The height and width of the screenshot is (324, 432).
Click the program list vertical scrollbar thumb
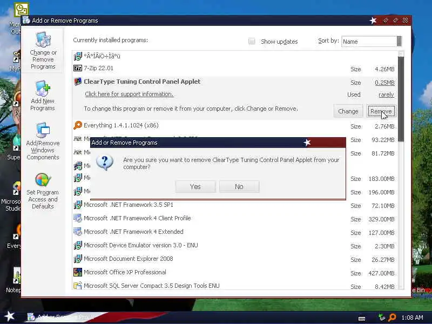click(x=401, y=99)
